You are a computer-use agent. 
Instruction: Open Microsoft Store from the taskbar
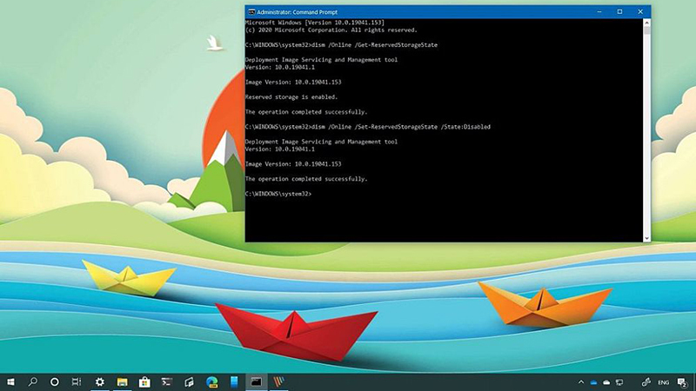144,381
